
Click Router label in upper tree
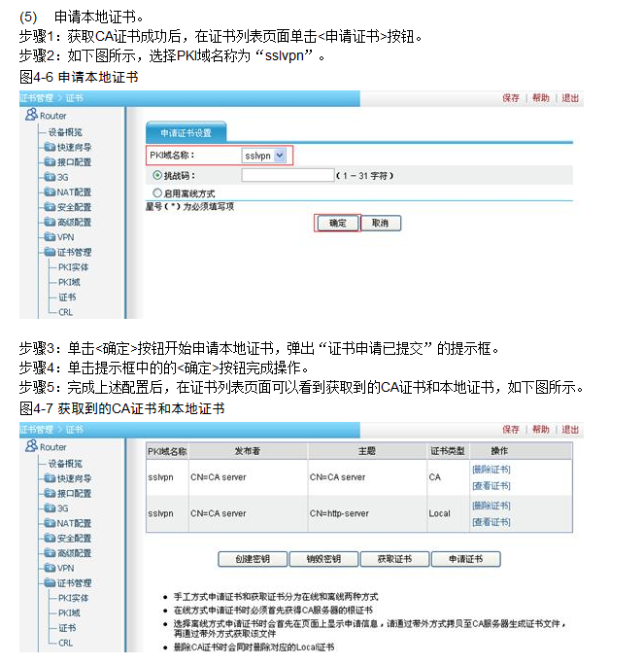53,116
